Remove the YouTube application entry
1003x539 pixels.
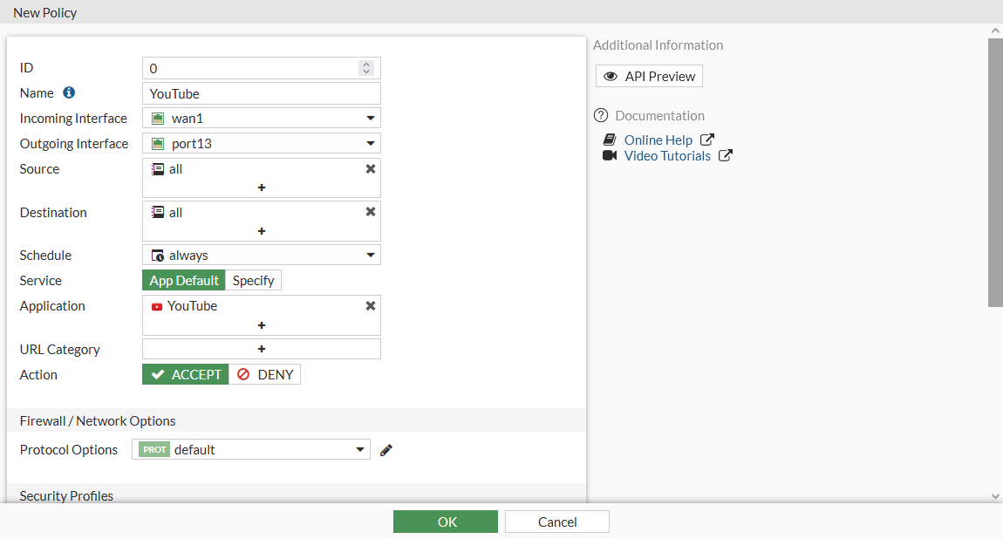pyautogui.click(x=371, y=306)
